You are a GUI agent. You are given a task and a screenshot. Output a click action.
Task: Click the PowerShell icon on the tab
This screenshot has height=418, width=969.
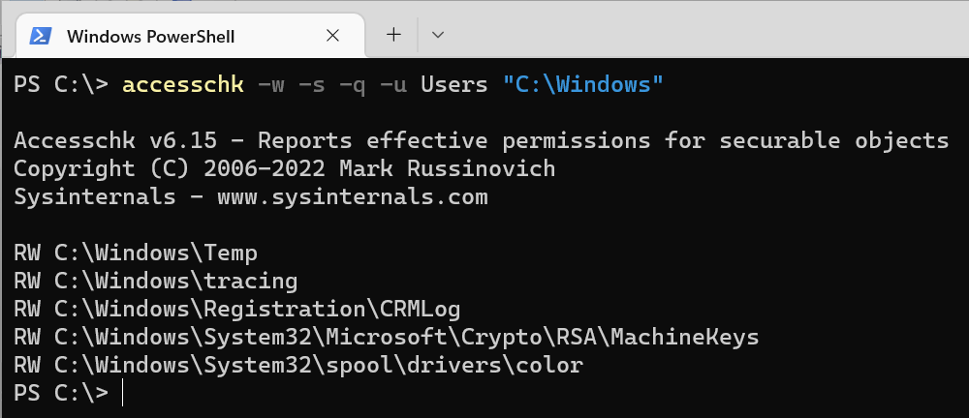click(x=40, y=36)
